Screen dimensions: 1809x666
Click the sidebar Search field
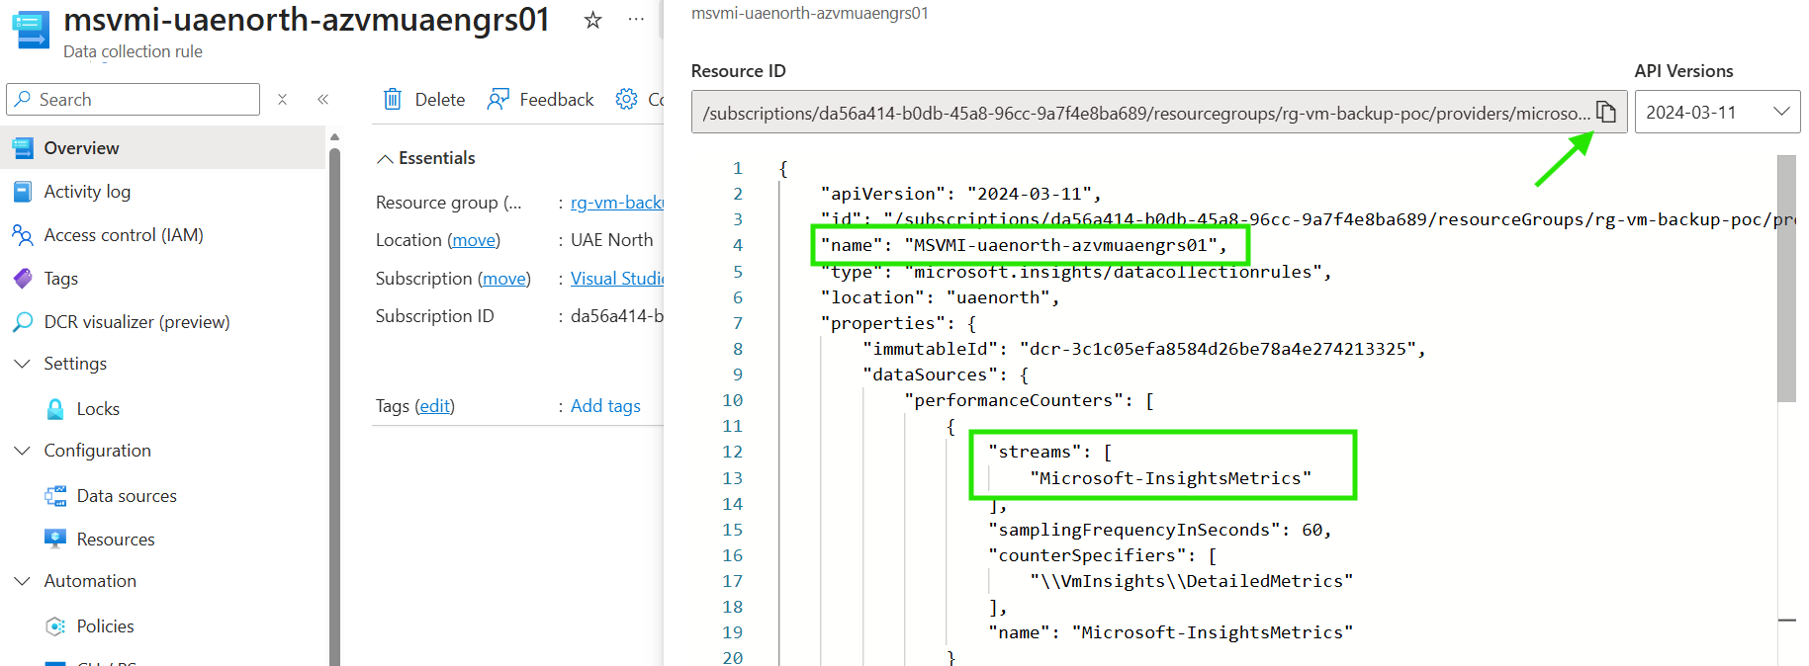click(134, 99)
